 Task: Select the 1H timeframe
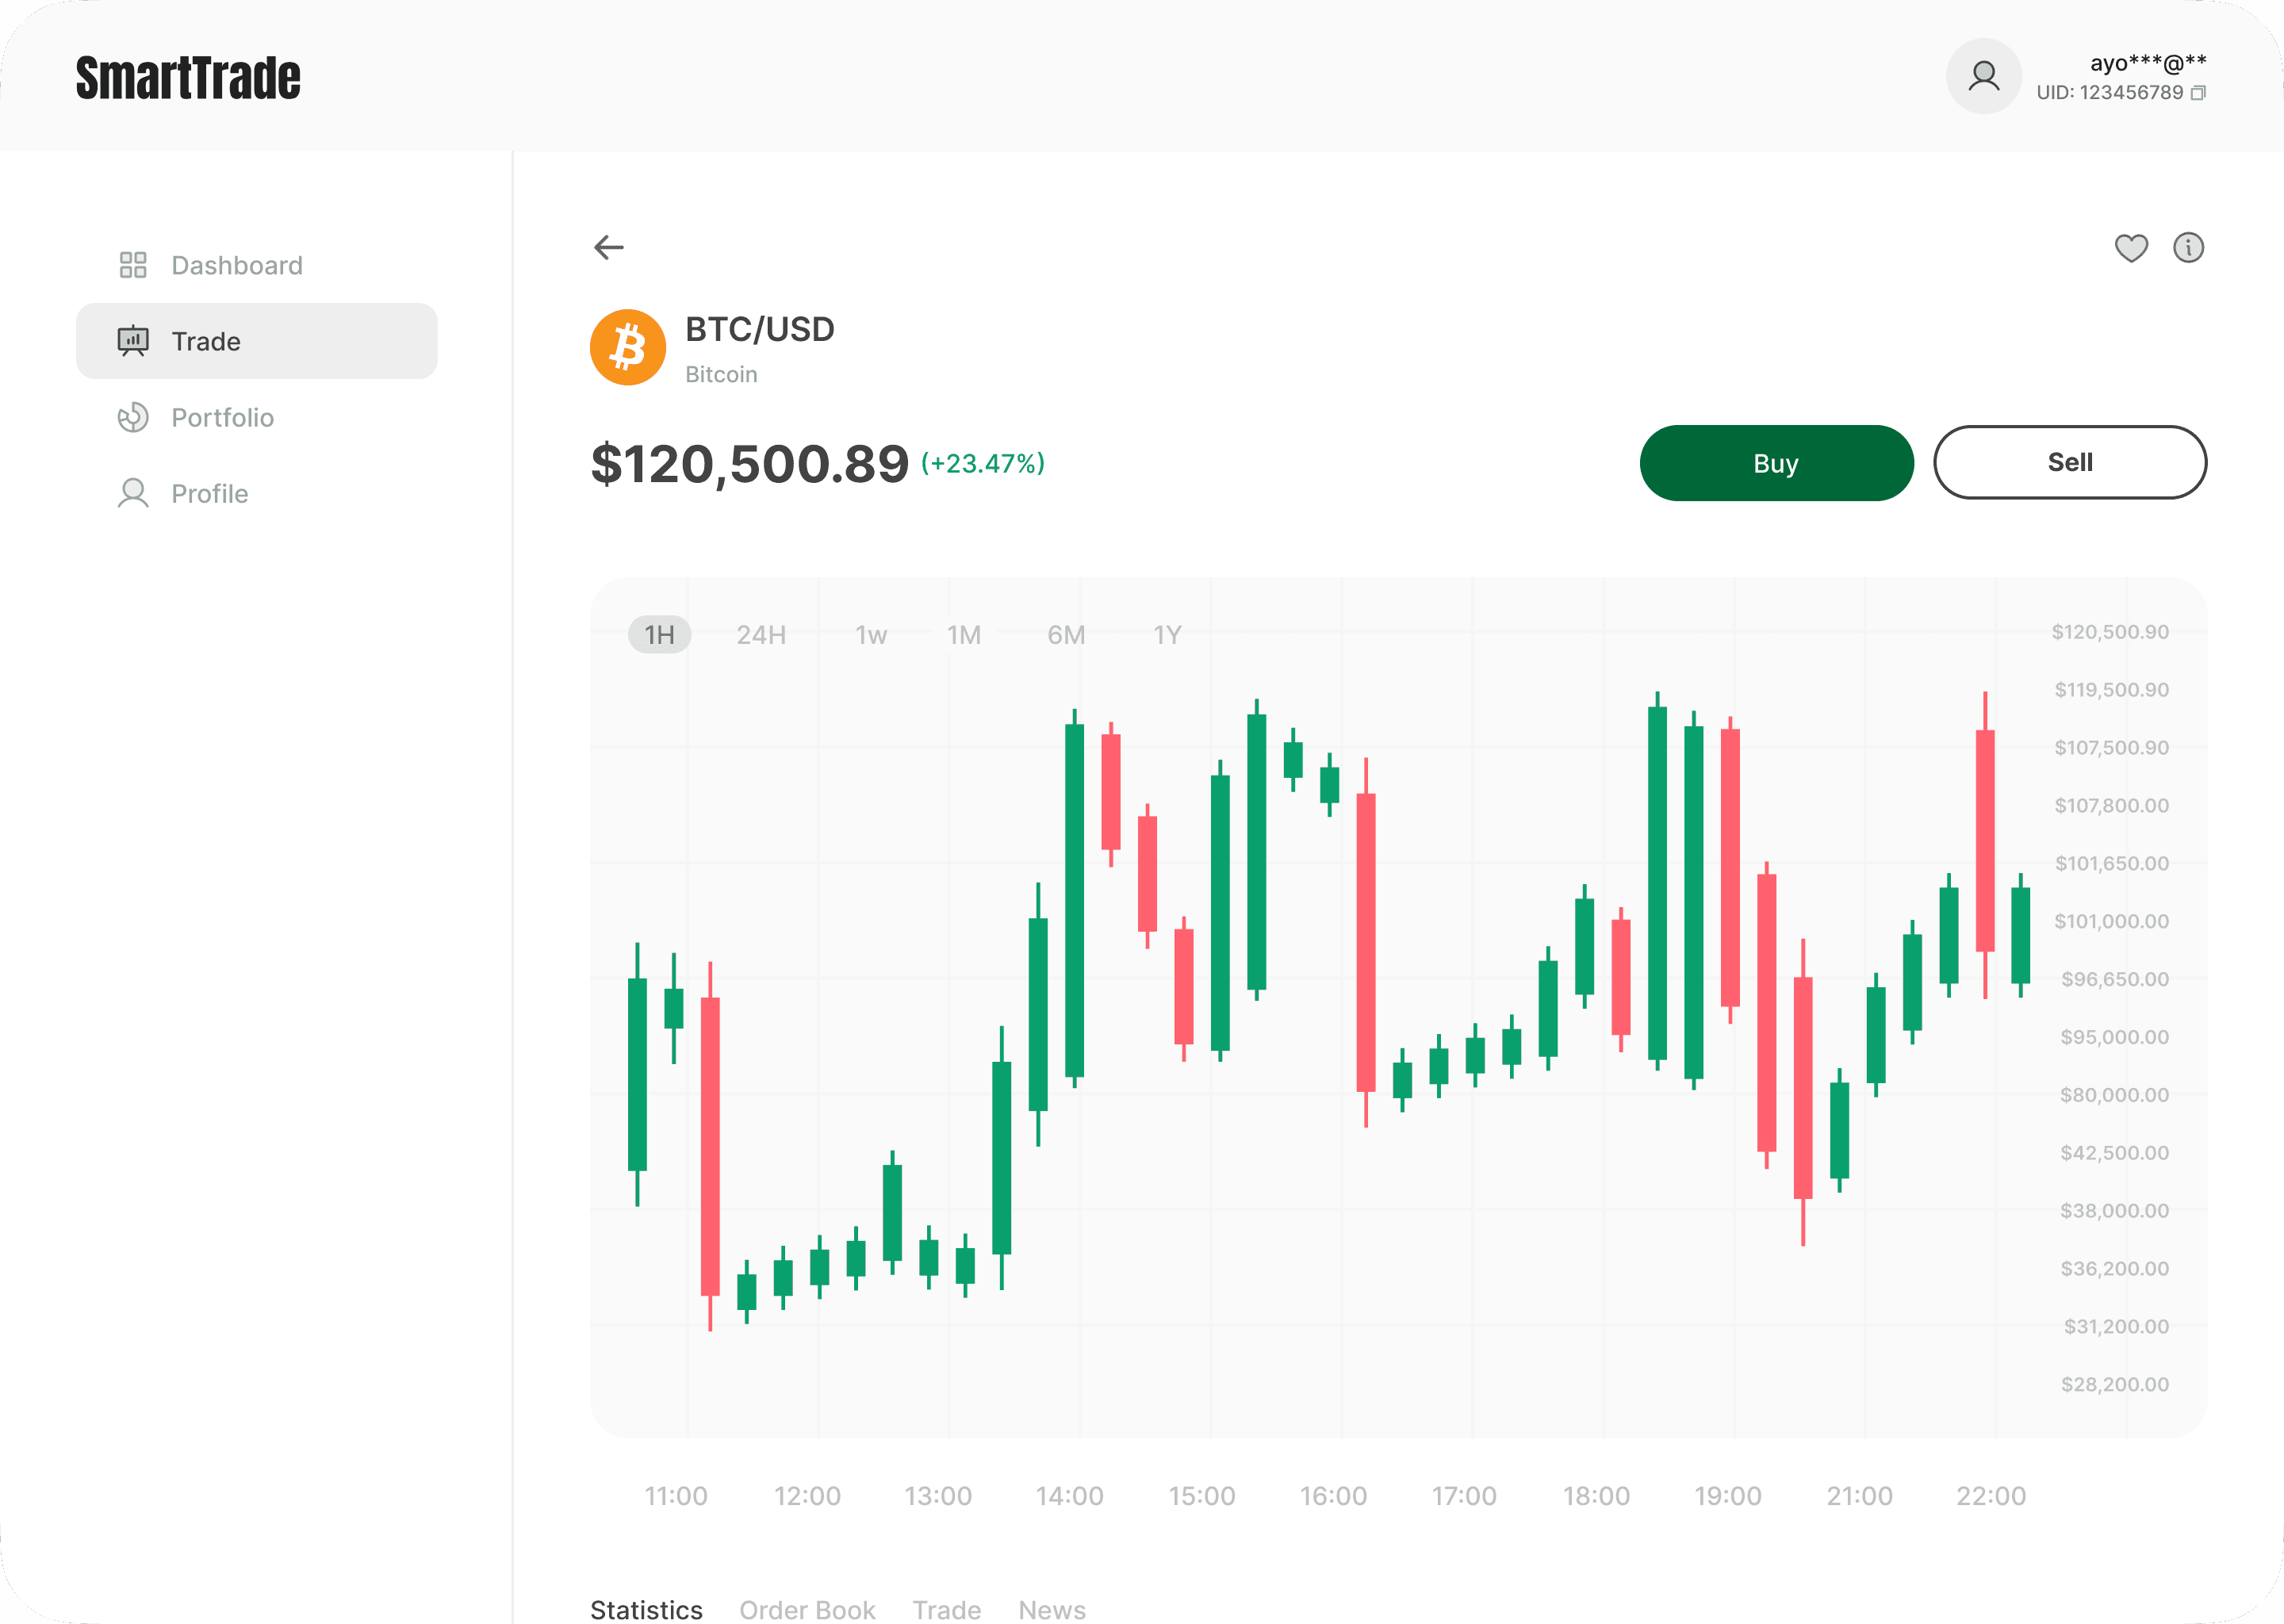coord(659,635)
